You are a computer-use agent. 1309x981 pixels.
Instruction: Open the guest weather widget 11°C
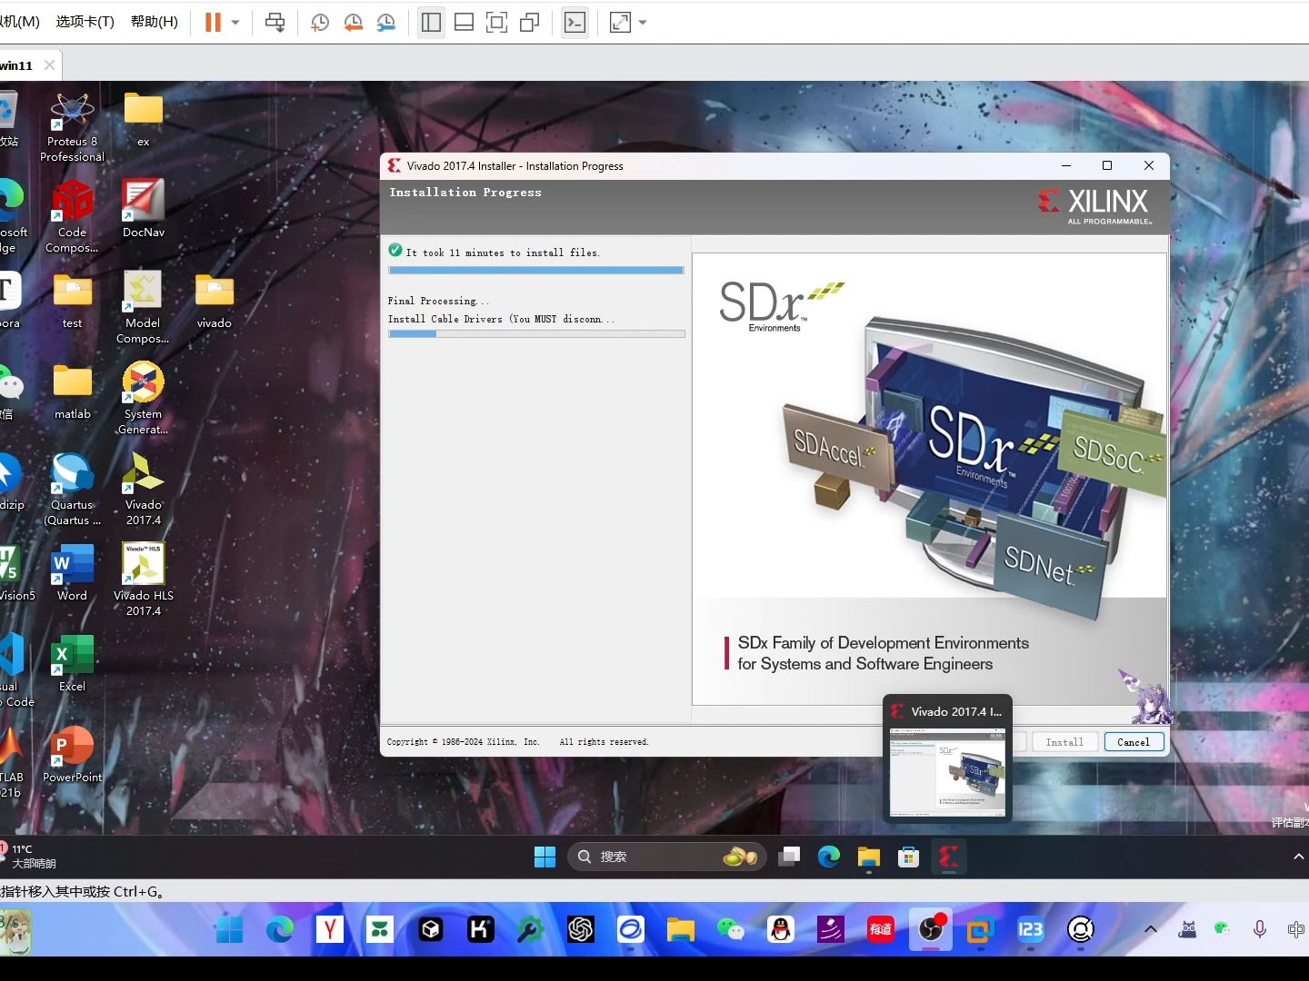29,856
